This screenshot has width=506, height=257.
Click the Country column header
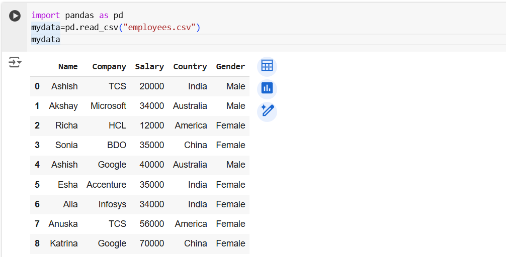(190, 66)
